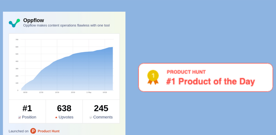
Task: Click the 20:00 time axis label
Action: click(73, 92)
